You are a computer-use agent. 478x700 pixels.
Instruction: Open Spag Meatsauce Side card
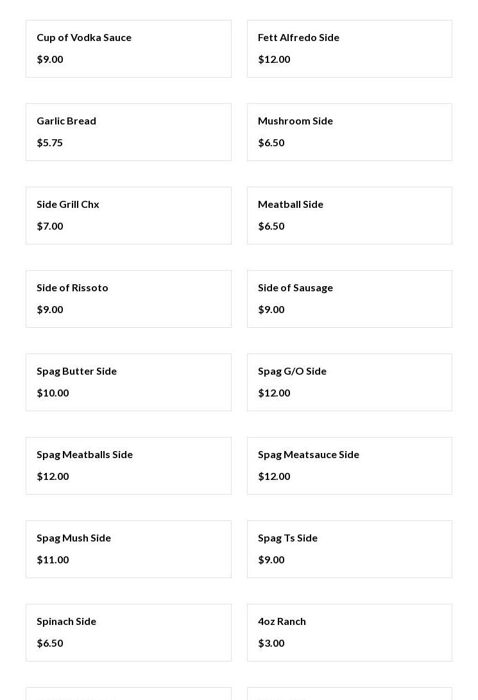click(x=349, y=466)
